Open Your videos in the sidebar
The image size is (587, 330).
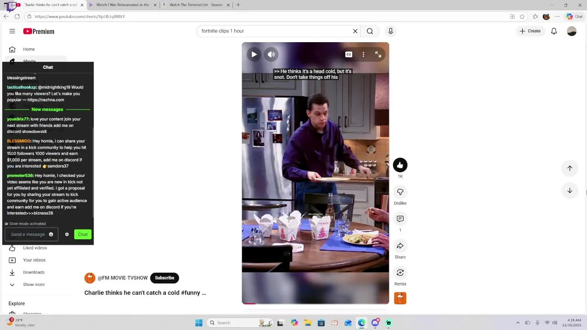[34, 260]
